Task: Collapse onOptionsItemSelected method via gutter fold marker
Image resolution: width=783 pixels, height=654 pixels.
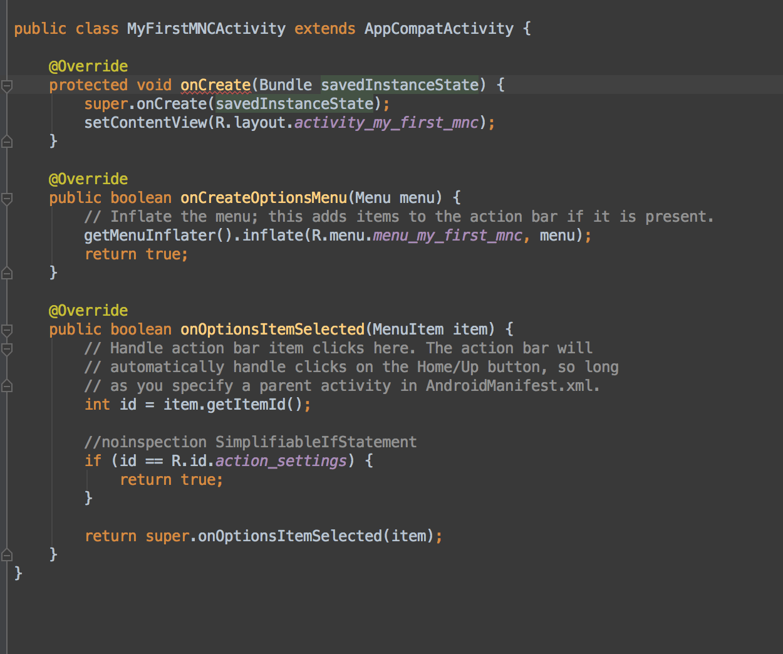Action: pyautogui.click(x=7, y=330)
